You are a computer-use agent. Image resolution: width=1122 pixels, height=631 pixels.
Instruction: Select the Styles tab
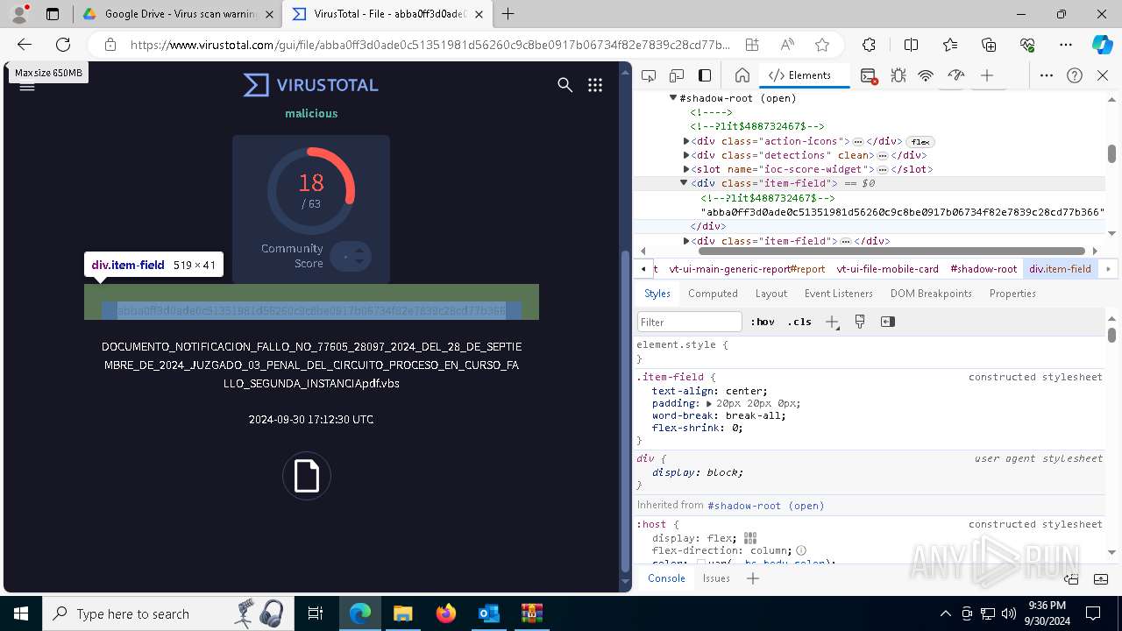pos(657,294)
